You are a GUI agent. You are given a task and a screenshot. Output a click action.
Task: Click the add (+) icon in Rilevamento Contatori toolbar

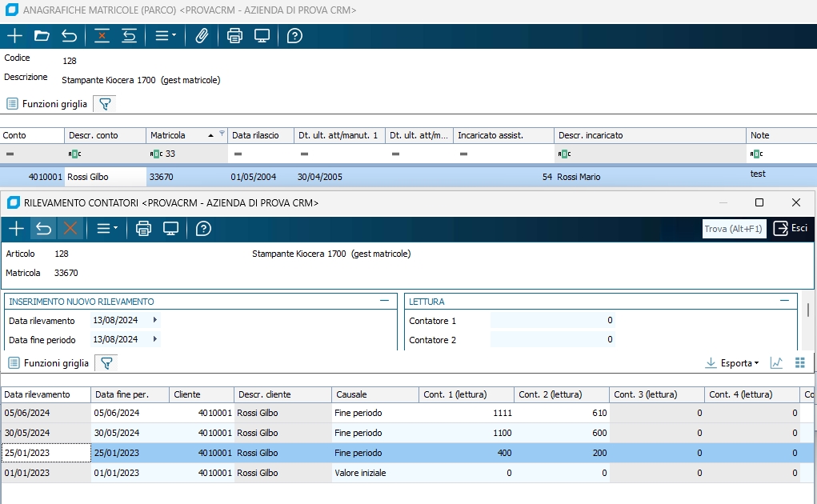16,229
